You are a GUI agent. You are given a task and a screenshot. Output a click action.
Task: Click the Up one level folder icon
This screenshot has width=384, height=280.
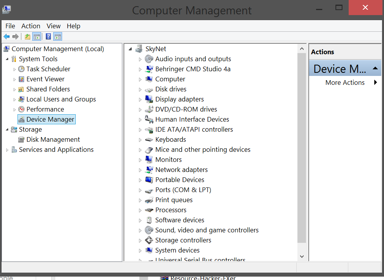(27, 37)
